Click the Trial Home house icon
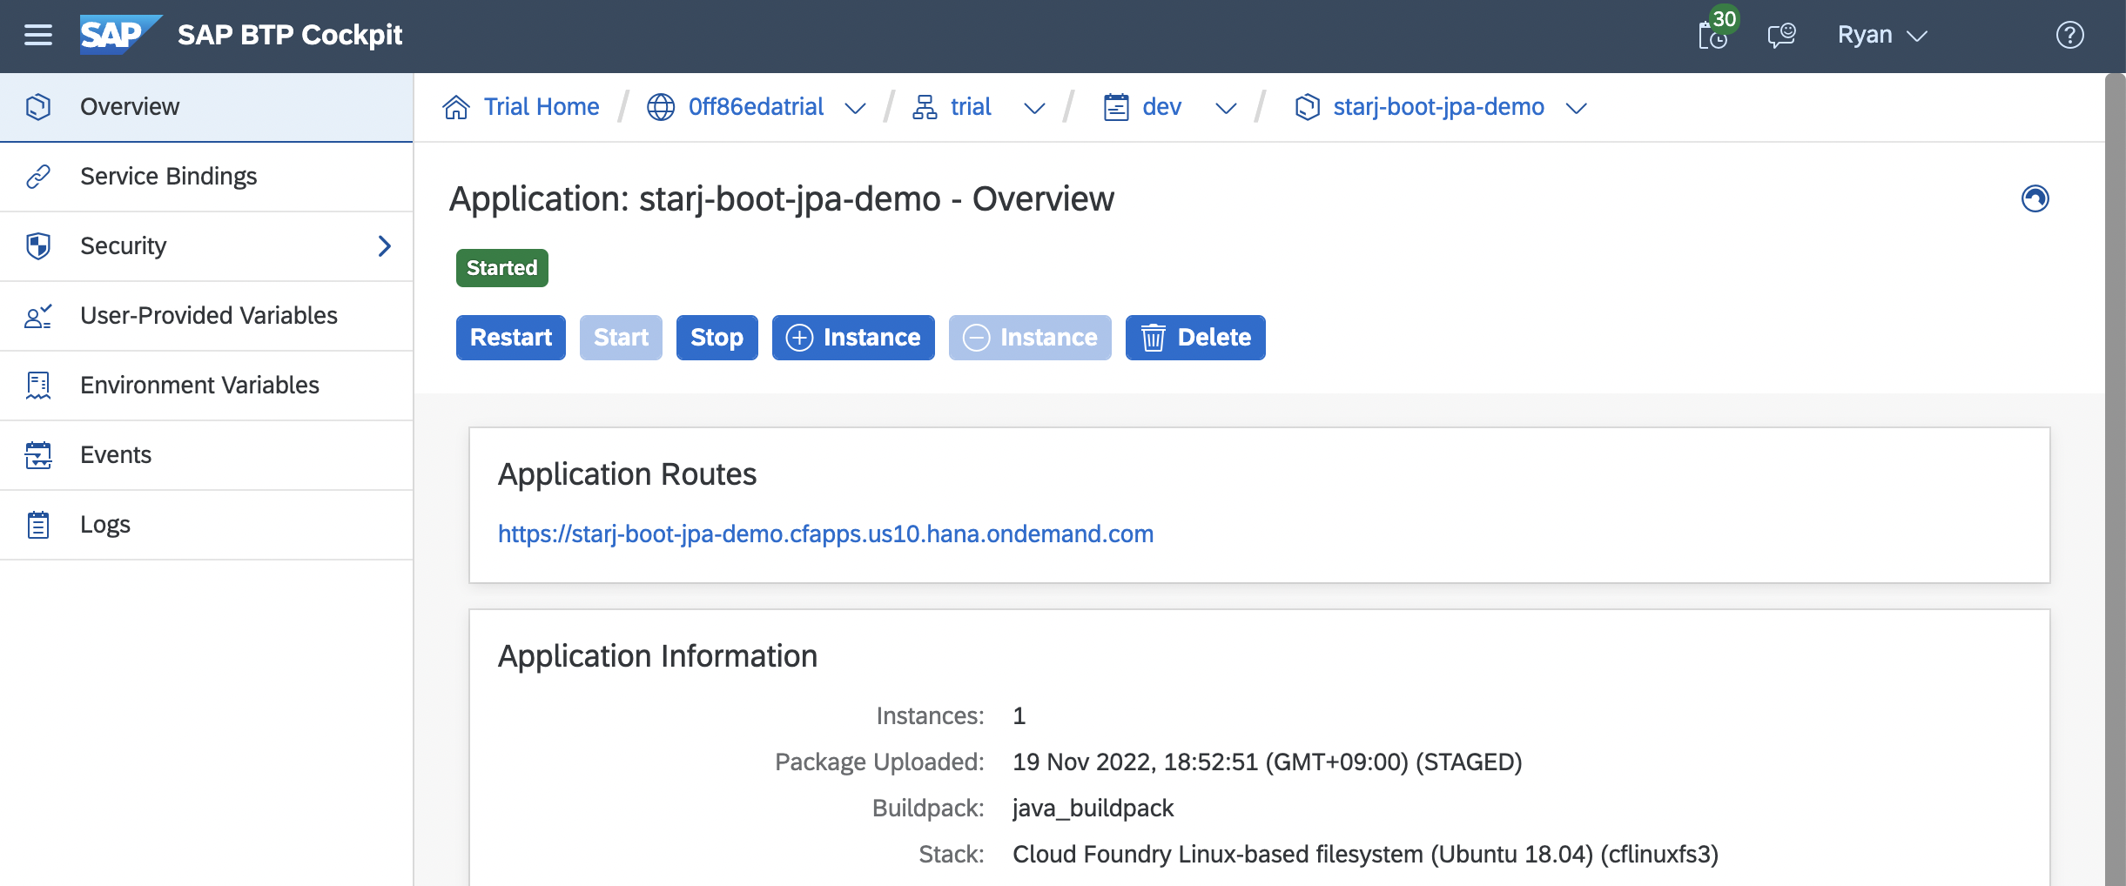The width and height of the screenshot is (2126, 886). pos(456,107)
